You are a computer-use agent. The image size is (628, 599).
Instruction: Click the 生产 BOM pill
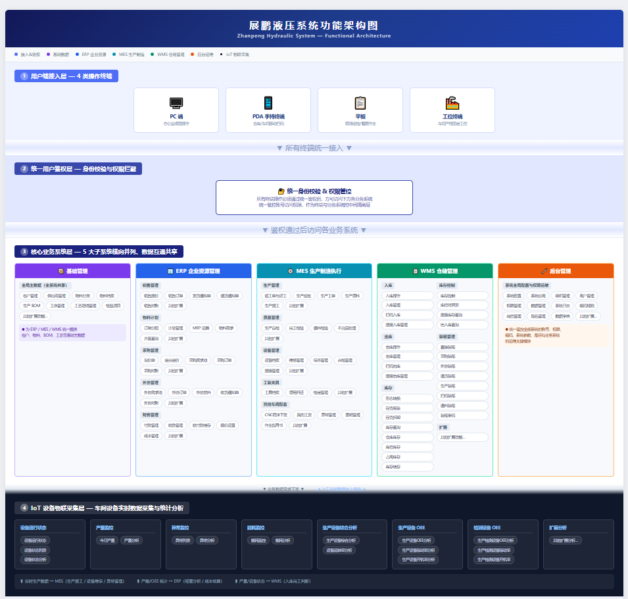point(32,306)
